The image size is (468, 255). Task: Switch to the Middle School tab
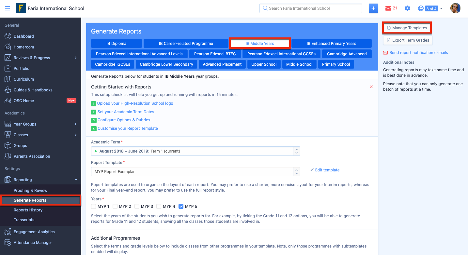click(x=299, y=64)
